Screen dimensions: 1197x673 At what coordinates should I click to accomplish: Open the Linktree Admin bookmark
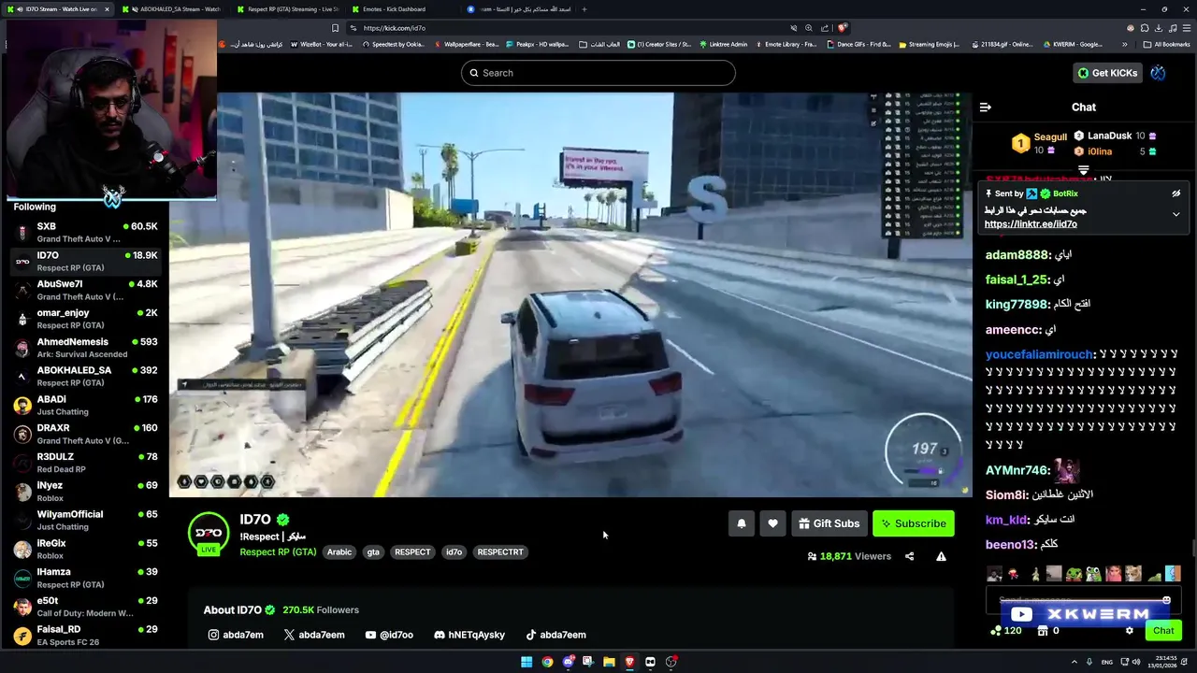click(x=723, y=44)
